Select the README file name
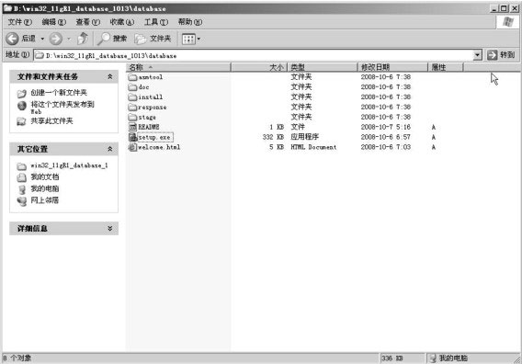Viewport: 522px width, 364px height. point(149,127)
